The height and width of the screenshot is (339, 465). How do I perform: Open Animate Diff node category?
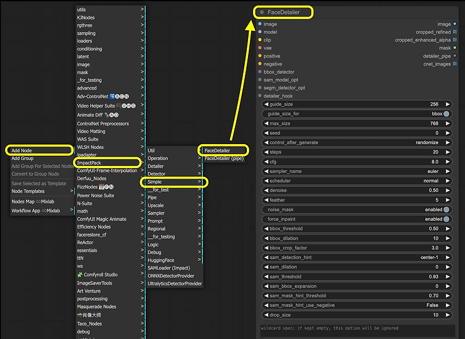tap(110, 115)
